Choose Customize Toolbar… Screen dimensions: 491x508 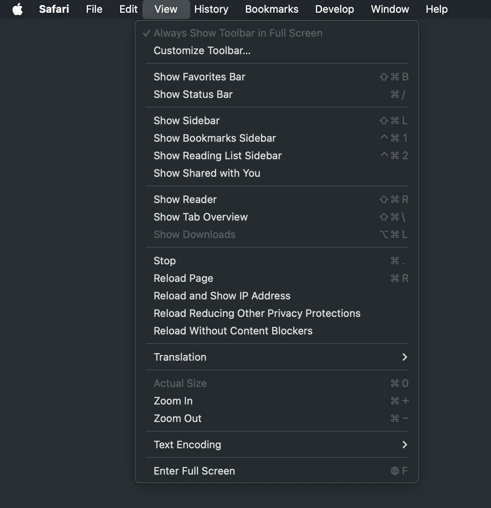[277, 51]
